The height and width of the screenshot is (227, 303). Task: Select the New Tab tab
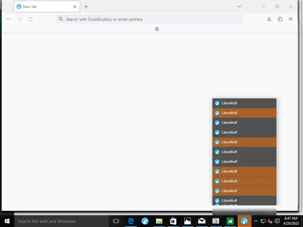(47, 7)
